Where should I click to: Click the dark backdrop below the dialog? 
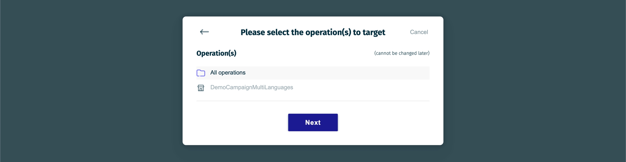313,154
